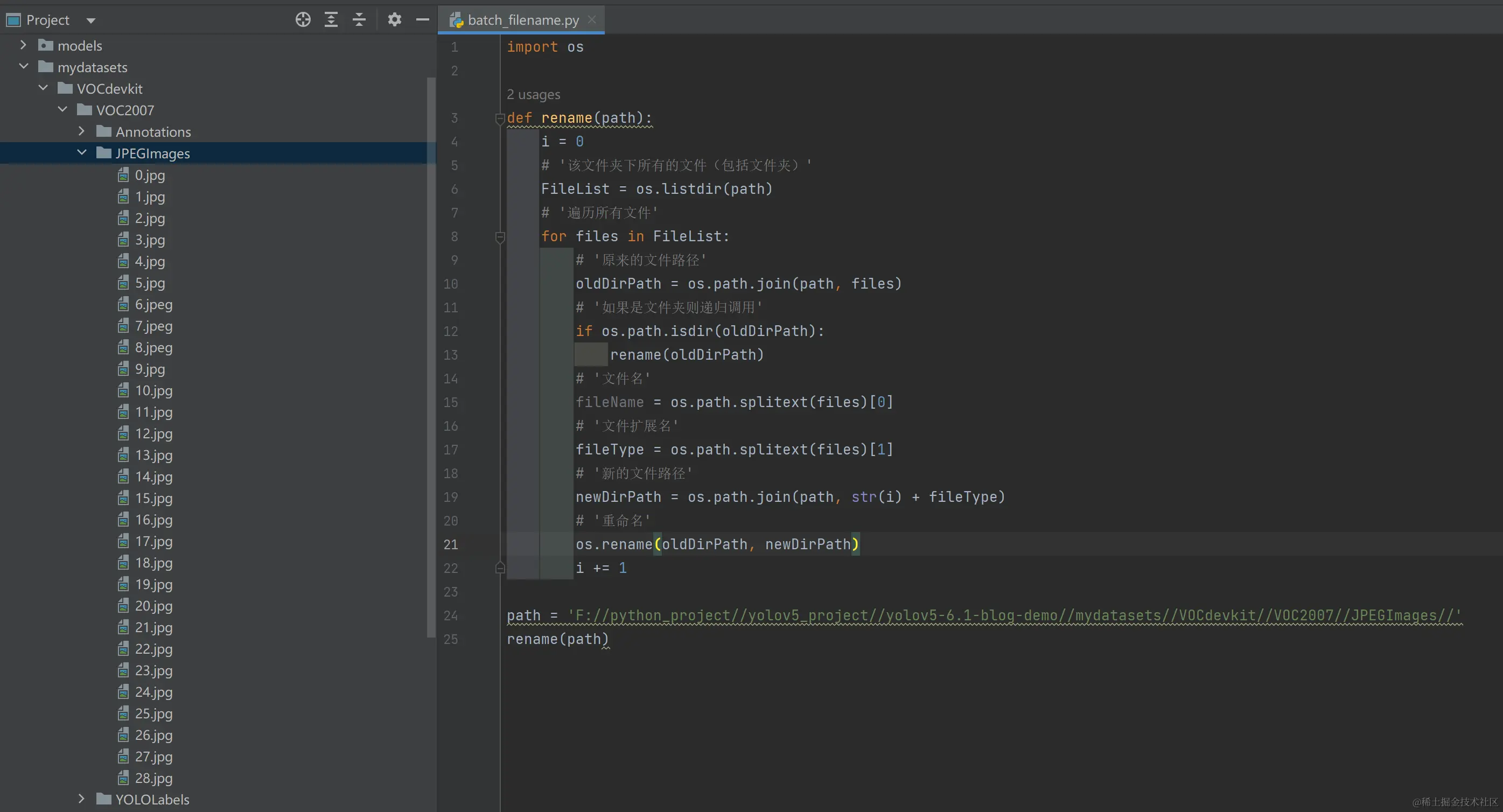The image size is (1503, 812).
Task: Click the Project panel vertical scrollbar
Action: [x=431, y=357]
